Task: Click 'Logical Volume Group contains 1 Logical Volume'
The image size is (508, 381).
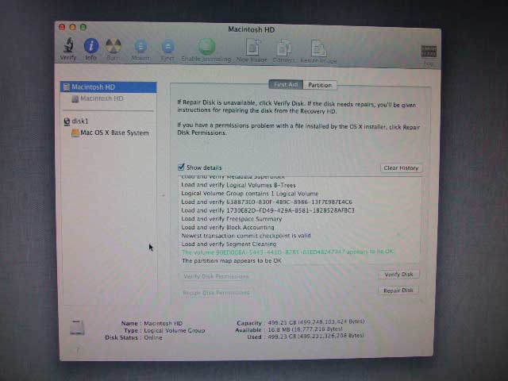Action: [249, 194]
